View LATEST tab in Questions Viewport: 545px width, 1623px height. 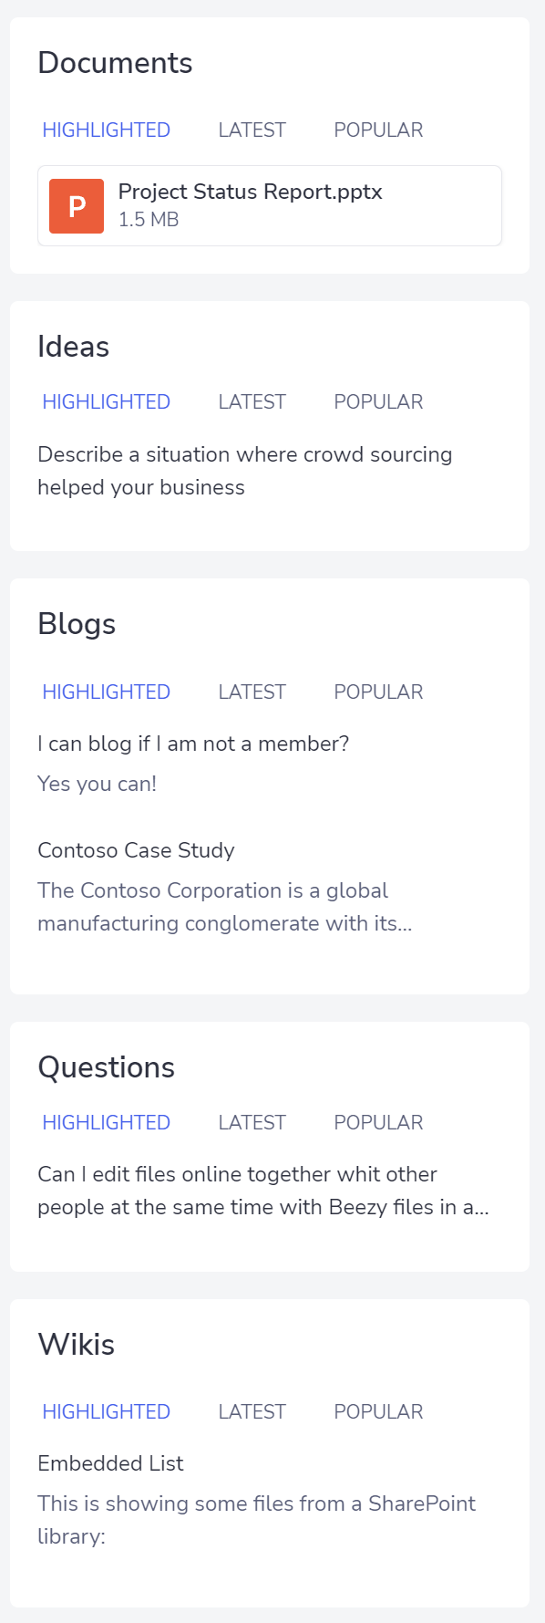click(252, 1122)
